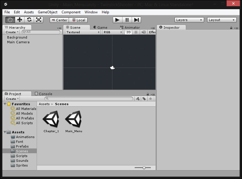Select All Prefabs favorite
This screenshot has height=179, width=242.
click(x=22, y=118)
